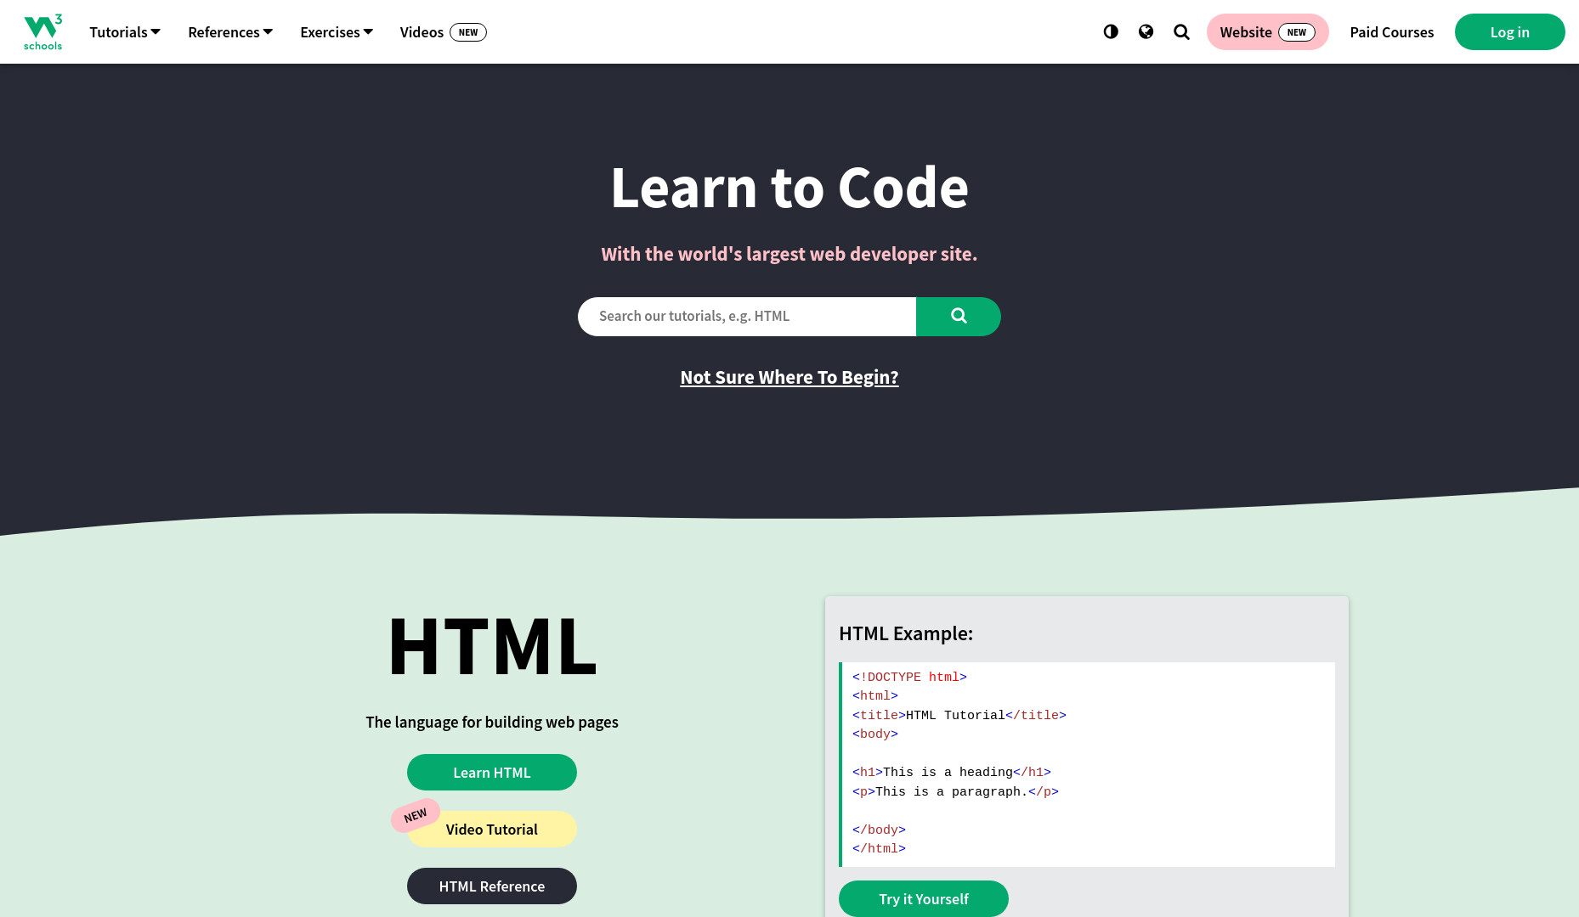Open the Website NEW pill

1267,32
